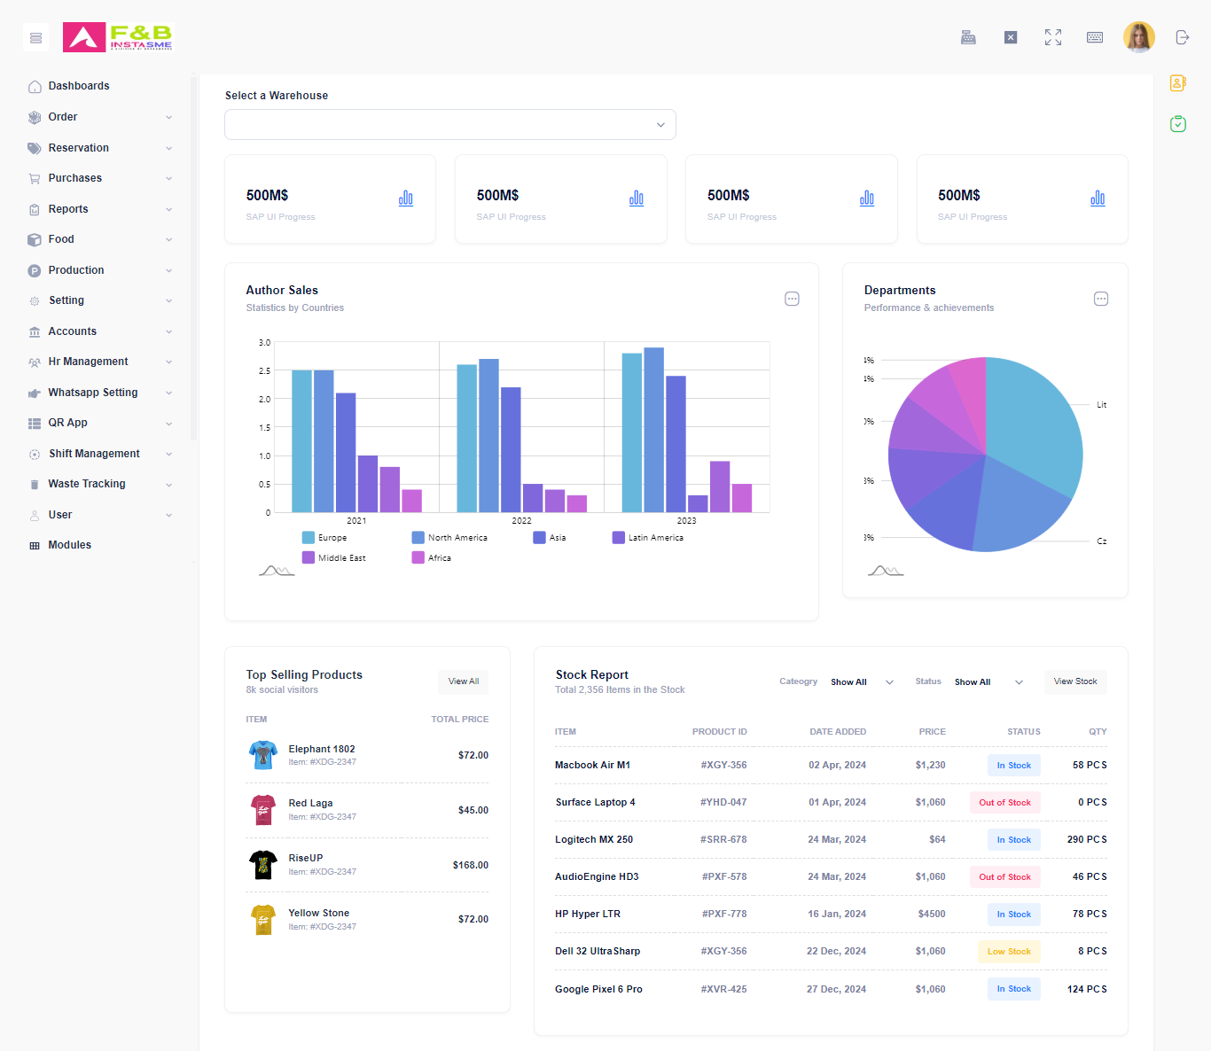The image size is (1211, 1051).
Task: Toggle the Europe legend color swatch
Action: click(x=309, y=538)
